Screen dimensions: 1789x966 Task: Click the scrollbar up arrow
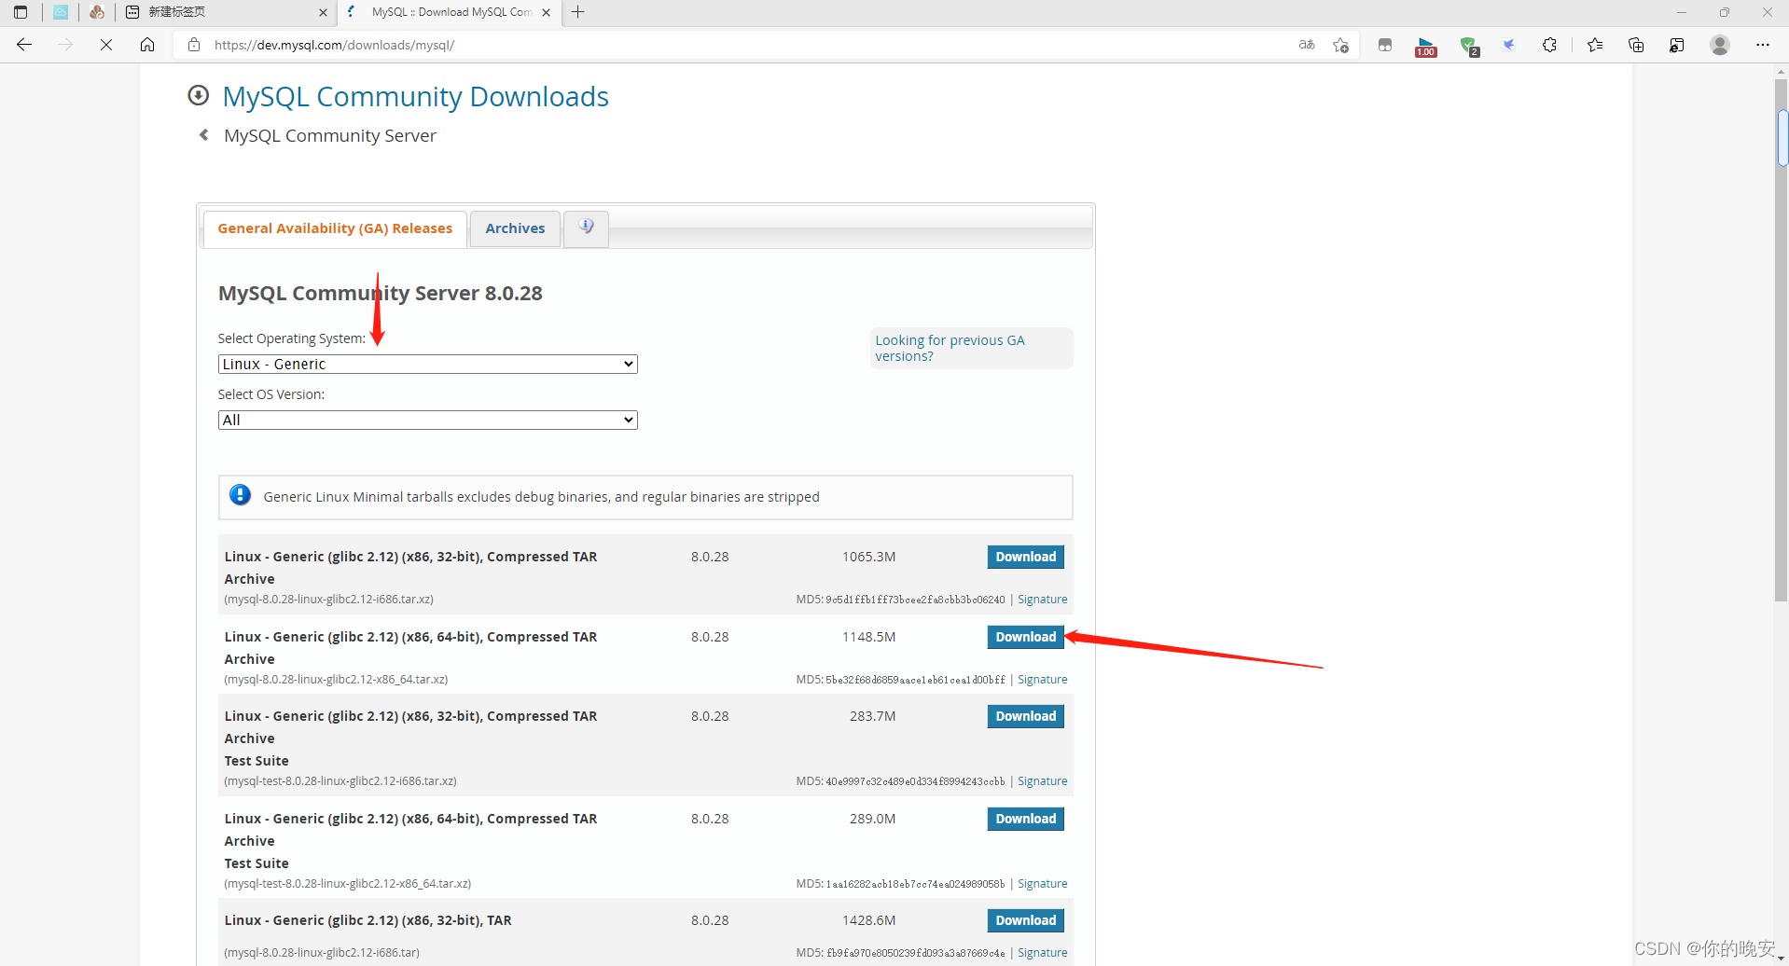click(x=1781, y=71)
